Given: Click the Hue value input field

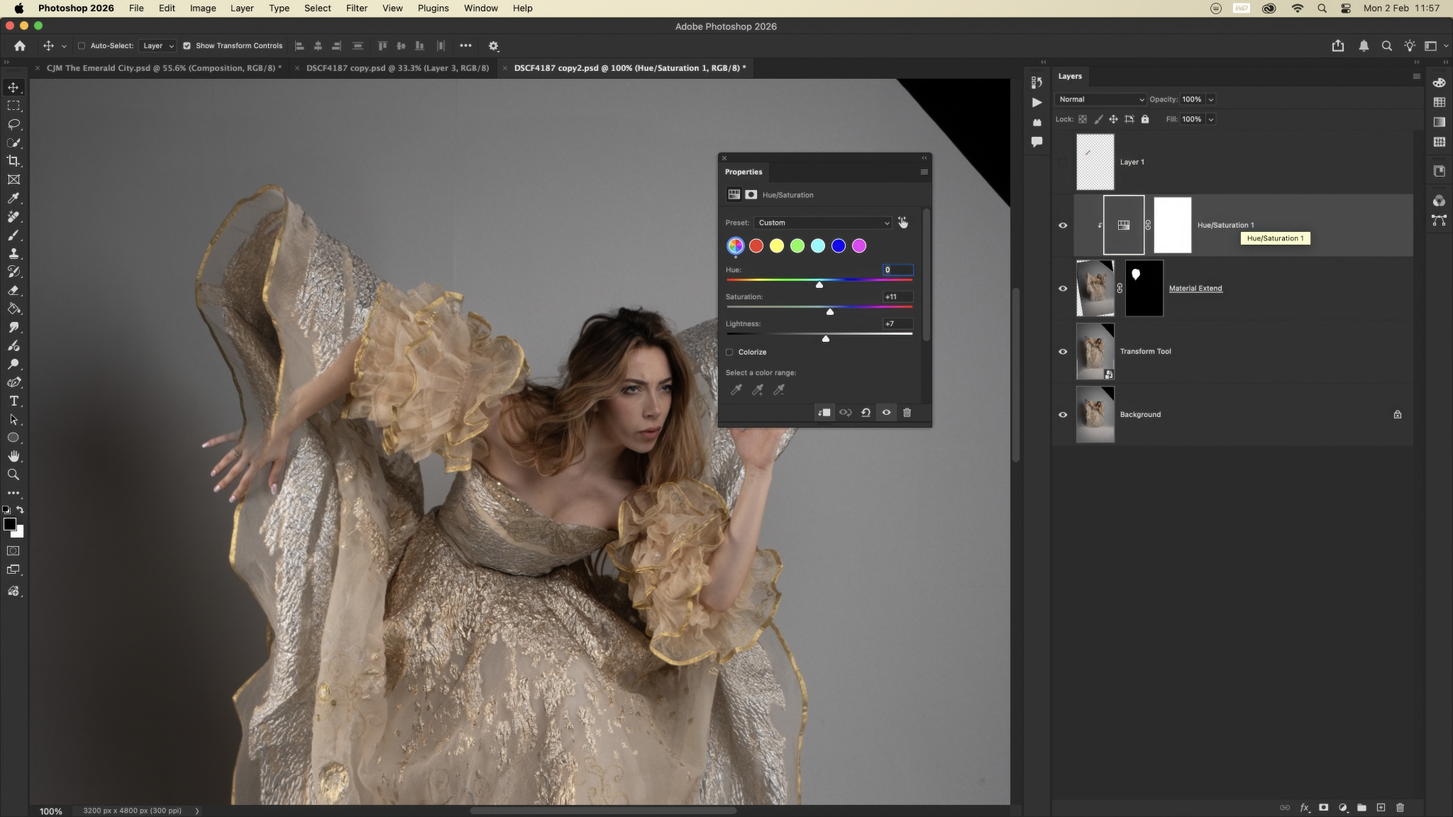Looking at the screenshot, I should [x=897, y=270].
